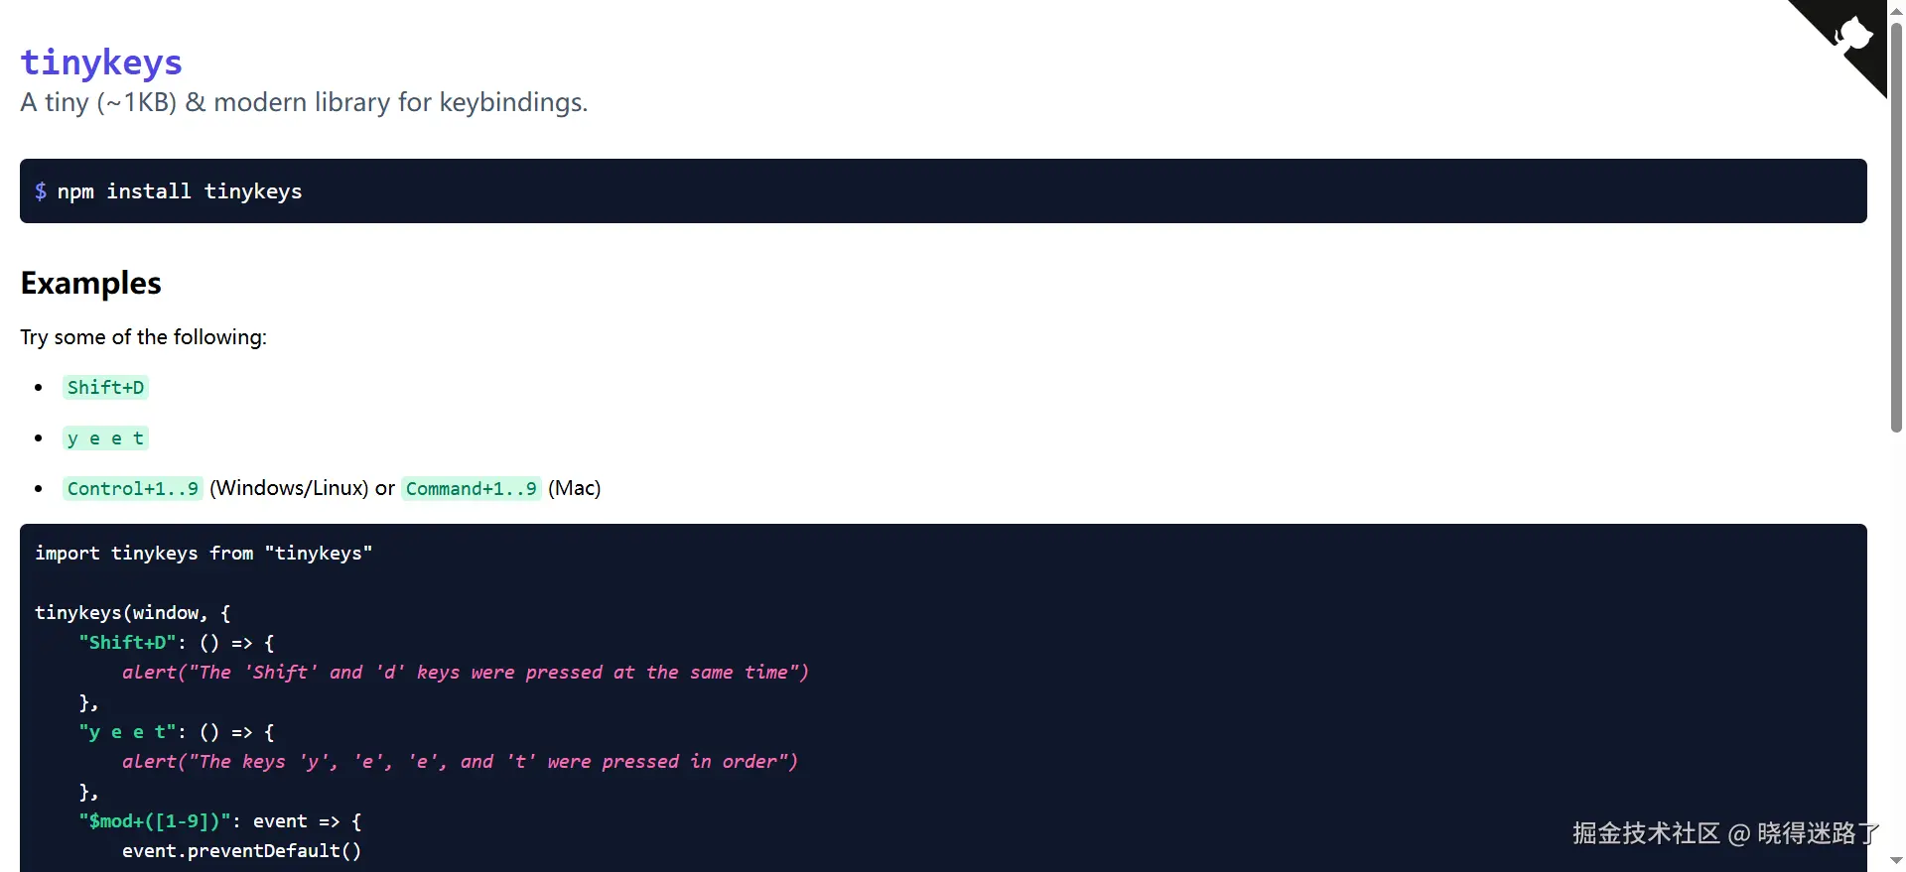Click the 'y e e t' keybinding chip
This screenshot has height=872, width=1906.
click(105, 437)
